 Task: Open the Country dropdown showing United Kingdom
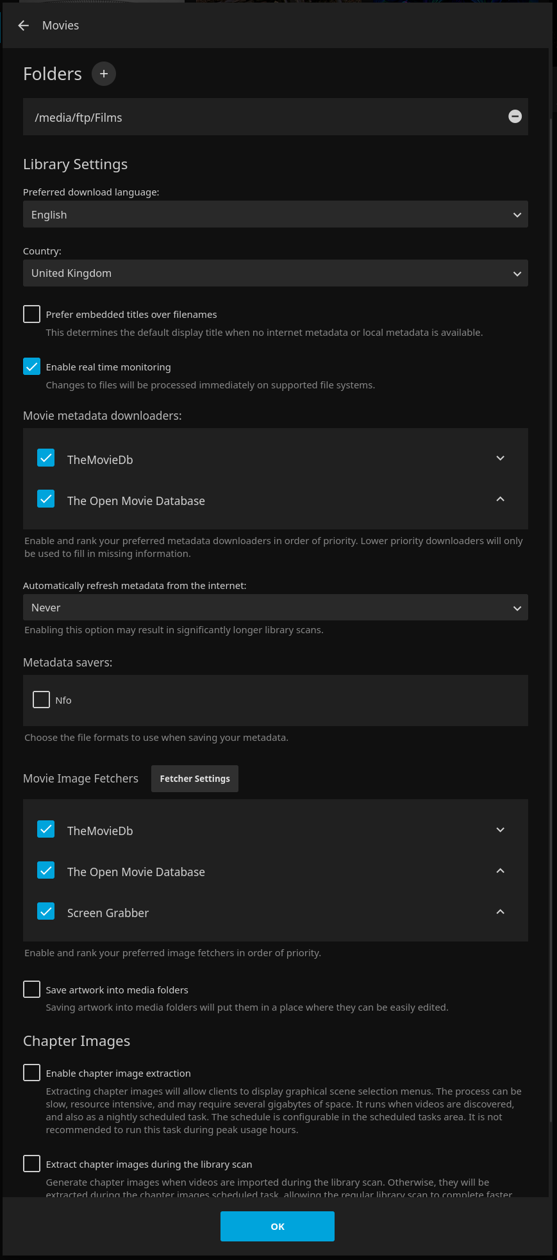(x=276, y=273)
